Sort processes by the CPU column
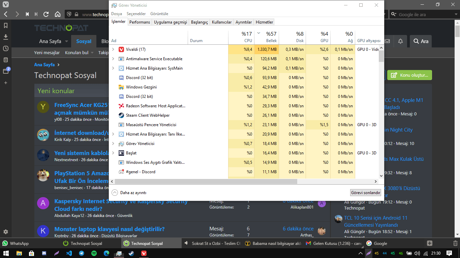Image resolution: width=460 pixels, height=258 pixels. pyautogui.click(x=241, y=37)
